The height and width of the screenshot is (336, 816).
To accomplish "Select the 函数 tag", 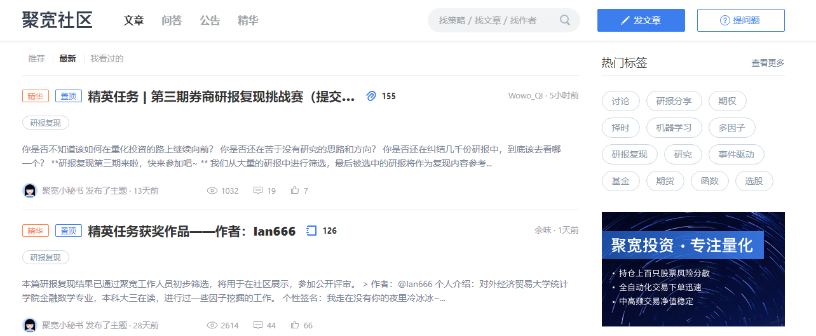I will pyautogui.click(x=709, y=181).
